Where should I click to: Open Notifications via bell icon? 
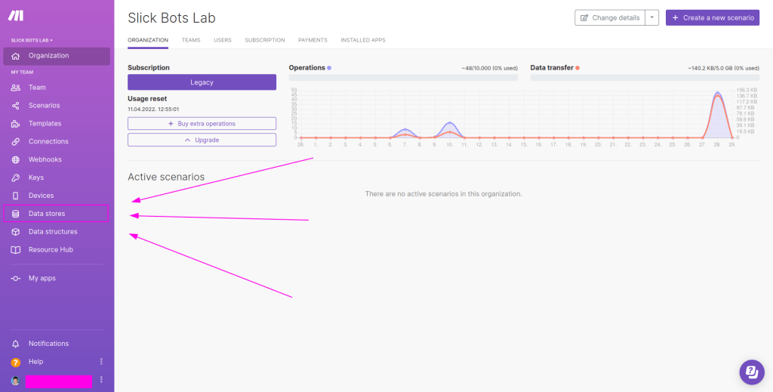(16, 344)
